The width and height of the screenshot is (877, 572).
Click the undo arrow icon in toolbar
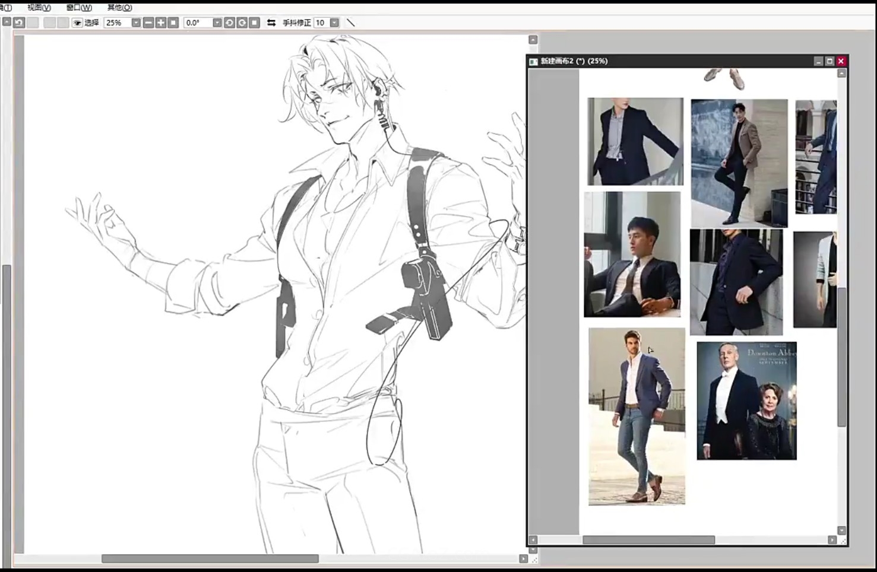pos(19,23)
